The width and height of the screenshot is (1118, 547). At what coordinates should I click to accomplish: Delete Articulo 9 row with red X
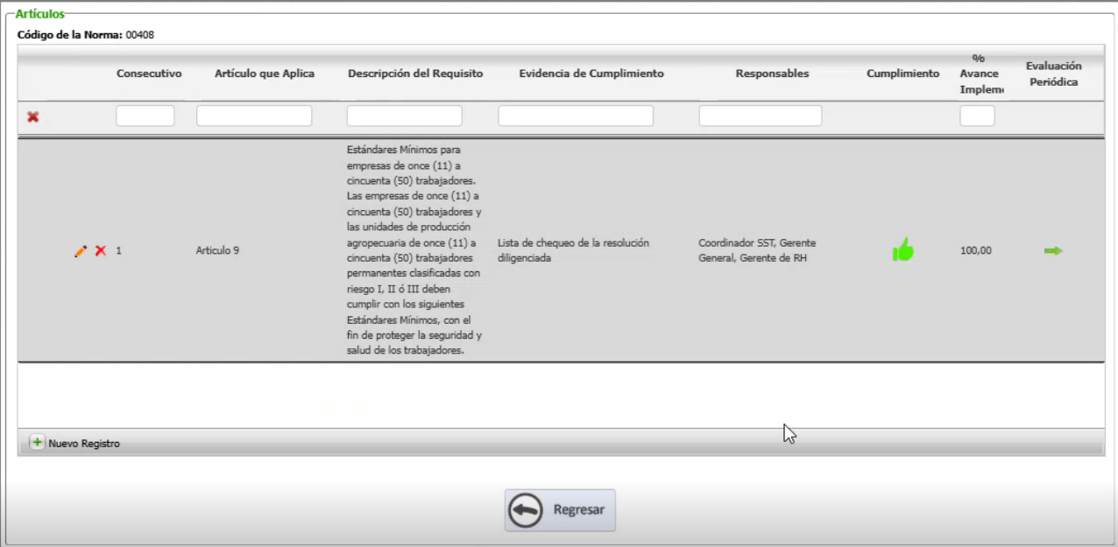click(101, 251)
